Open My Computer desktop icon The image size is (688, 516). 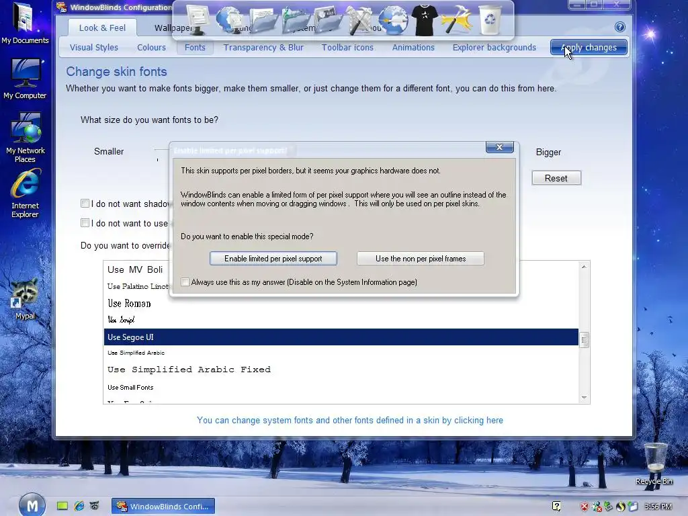pos(25,79)
